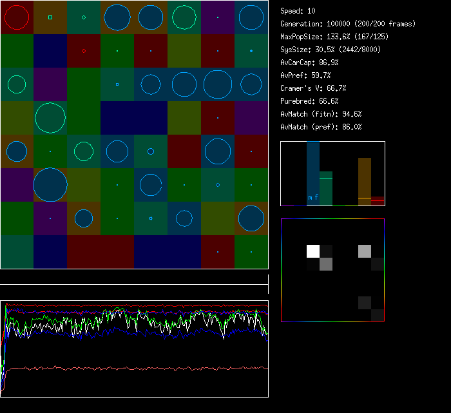
Task: Select the Generation counter text
Action: pos(348,24)
